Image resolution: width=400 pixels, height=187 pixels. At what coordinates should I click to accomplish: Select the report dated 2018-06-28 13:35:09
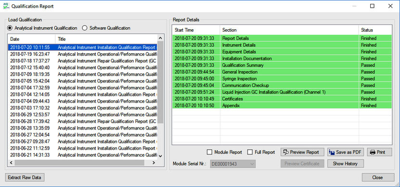click(83, 128)
